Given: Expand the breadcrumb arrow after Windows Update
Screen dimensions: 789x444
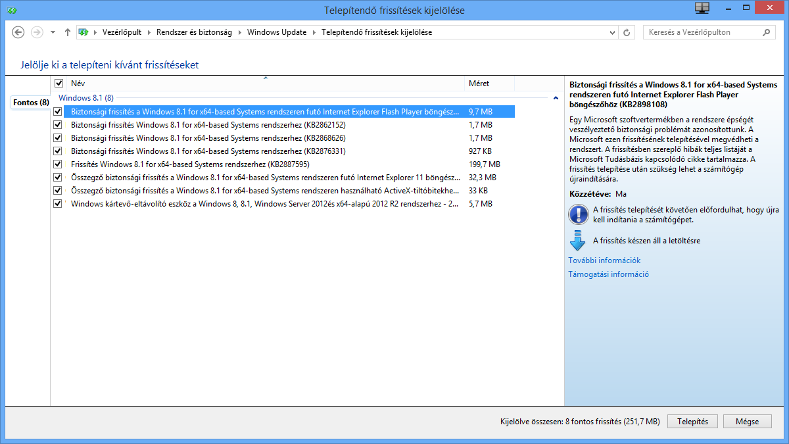Looking at the screenshot, I should click(314, 32).
